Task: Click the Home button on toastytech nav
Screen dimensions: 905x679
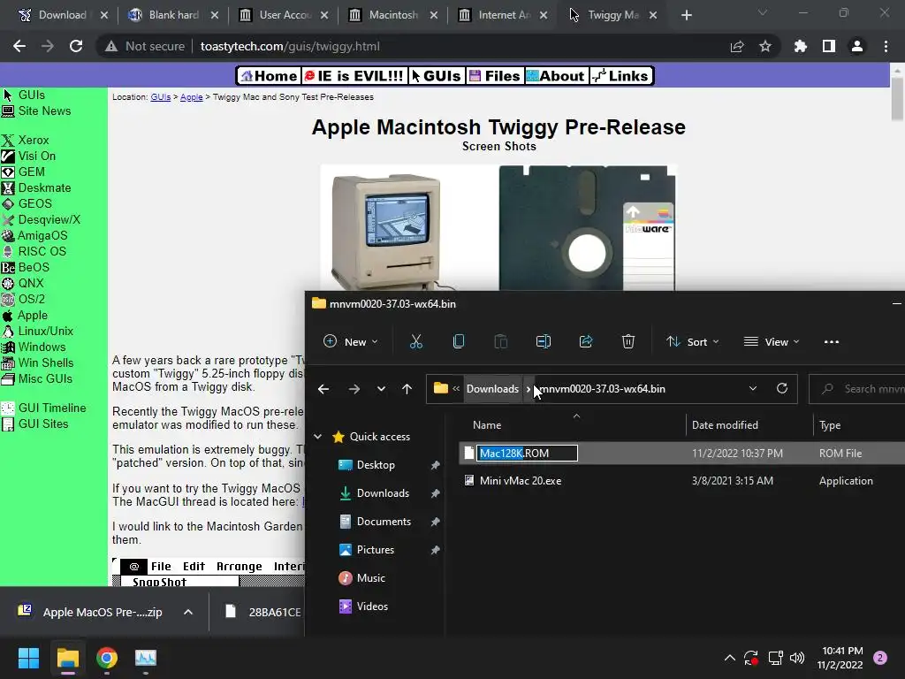Action: coord(269,76)
